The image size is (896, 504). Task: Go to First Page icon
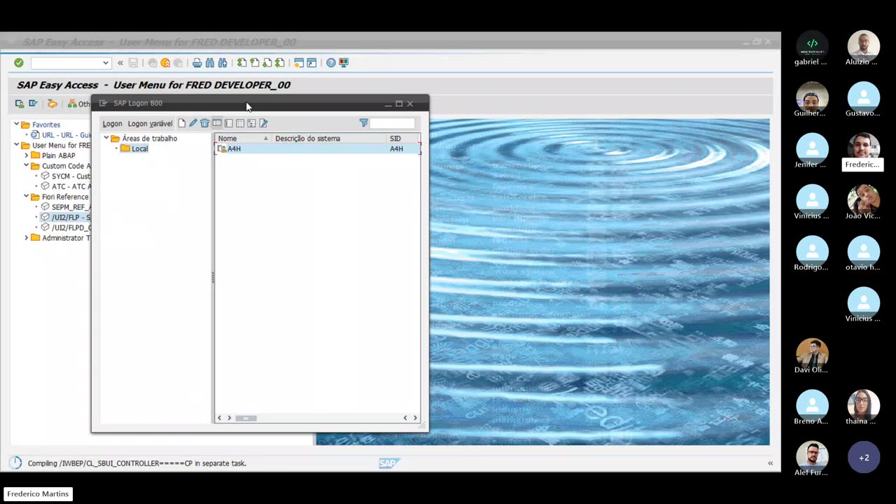pyautogui.click(x=241, y=63)
